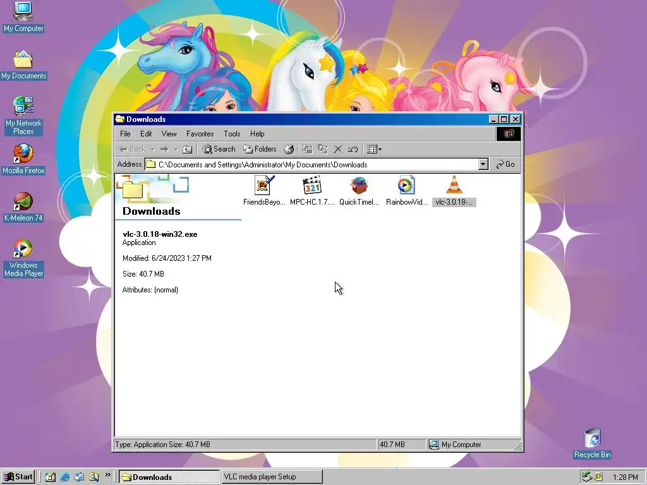Click the My Network Places desktop icon

click(x=23, y=116)
